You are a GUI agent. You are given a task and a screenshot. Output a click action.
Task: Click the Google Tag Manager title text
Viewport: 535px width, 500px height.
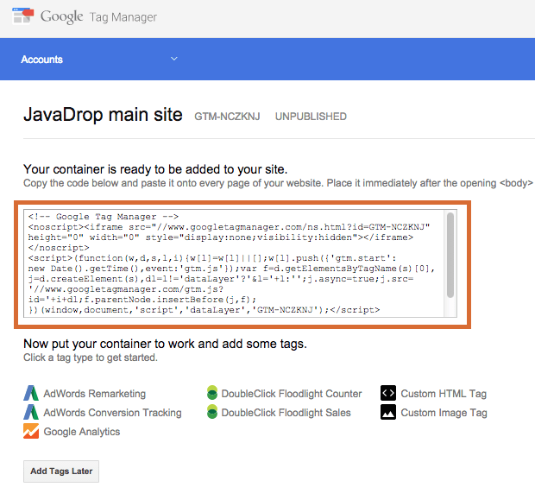(99, 16)
